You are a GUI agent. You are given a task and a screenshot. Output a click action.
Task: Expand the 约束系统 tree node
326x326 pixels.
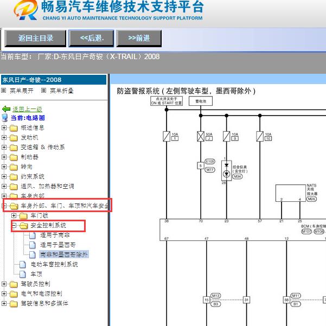pos(4,176)
